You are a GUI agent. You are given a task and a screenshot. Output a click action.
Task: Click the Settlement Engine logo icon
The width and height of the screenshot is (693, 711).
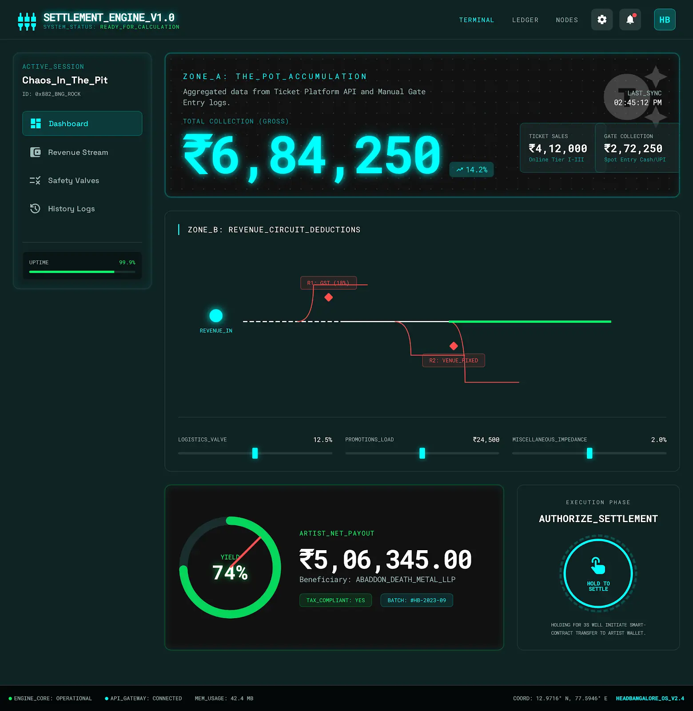(x=27, y=21)
